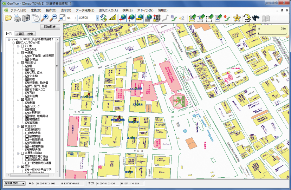Viewport: 291px width, 190px height.
Task: Click the green running man icon on map
Action: pyautogui.click(x=179, y=101)
